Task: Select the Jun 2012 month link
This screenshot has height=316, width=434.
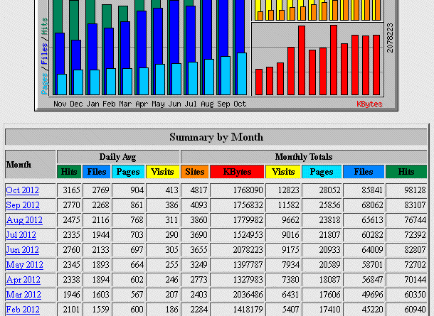Action: click(23, 250)
